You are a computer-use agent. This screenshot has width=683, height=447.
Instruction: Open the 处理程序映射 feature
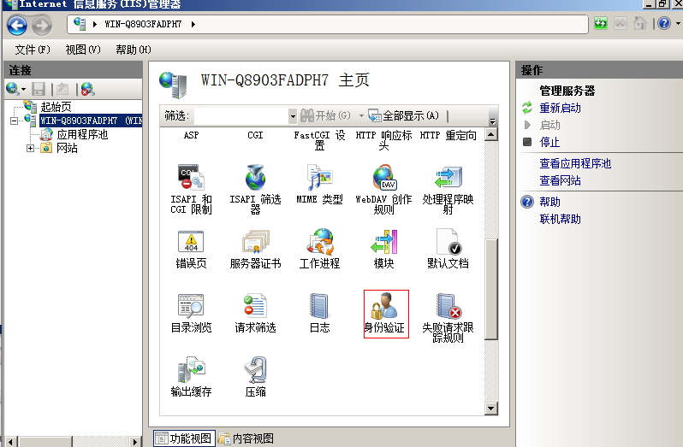448,189
